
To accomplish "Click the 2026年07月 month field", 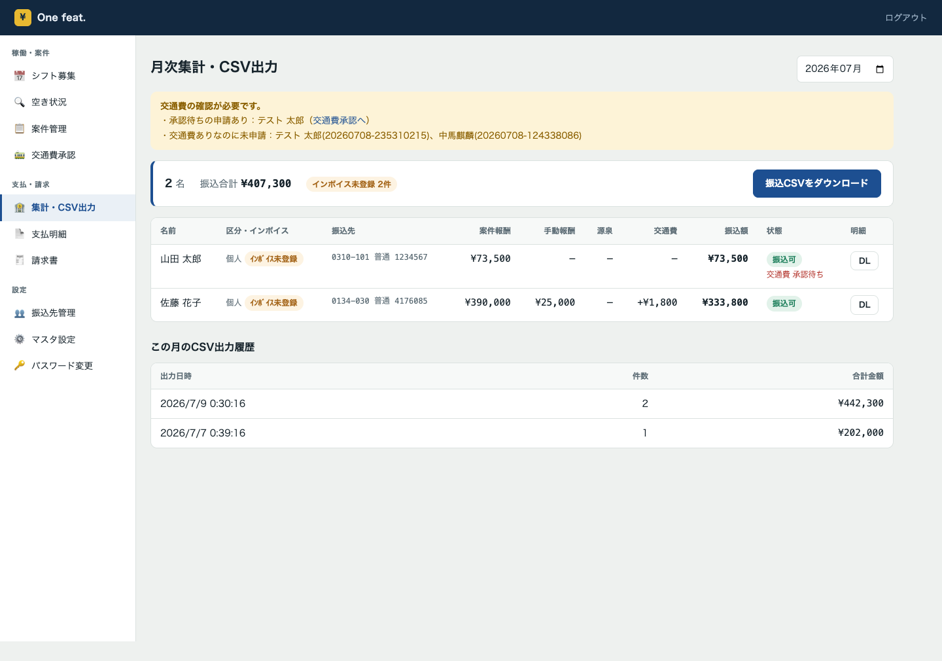I will (x=845, y=69).
